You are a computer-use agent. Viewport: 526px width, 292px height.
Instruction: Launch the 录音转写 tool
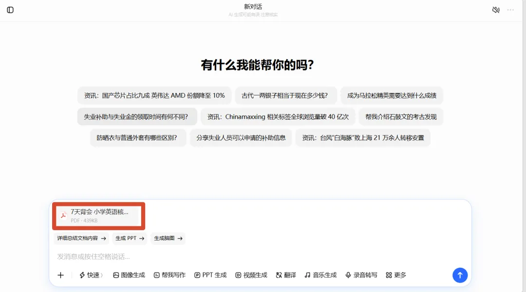(361, 275)
